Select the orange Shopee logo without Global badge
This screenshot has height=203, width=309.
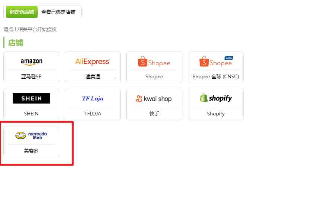154,62
